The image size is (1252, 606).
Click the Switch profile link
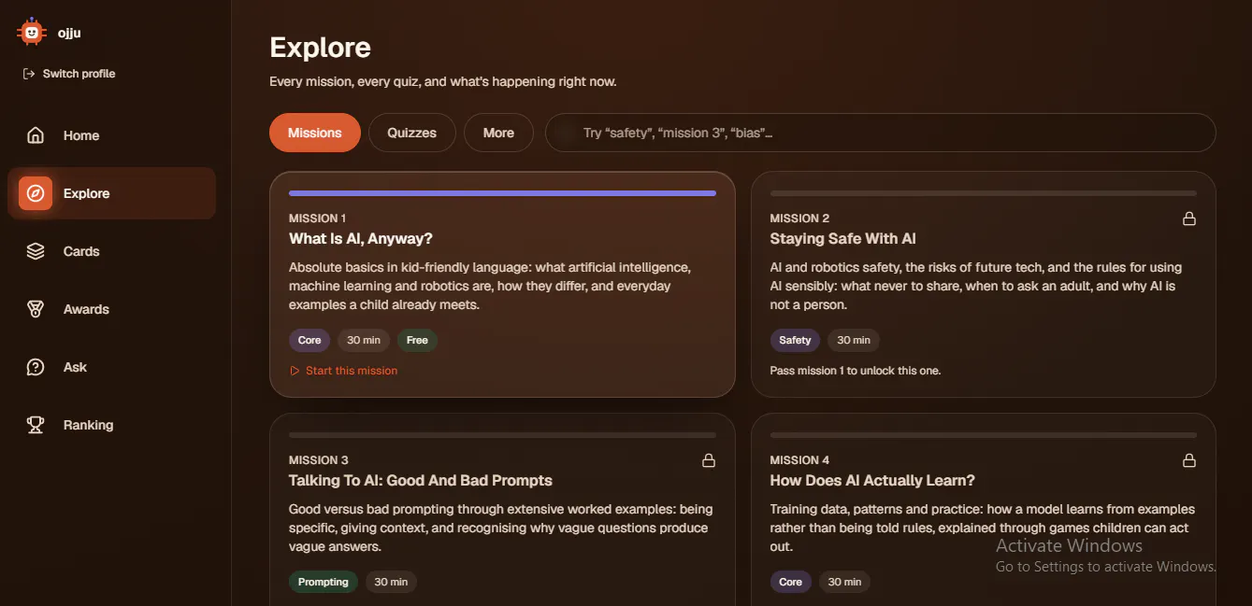tap(69, 74)
